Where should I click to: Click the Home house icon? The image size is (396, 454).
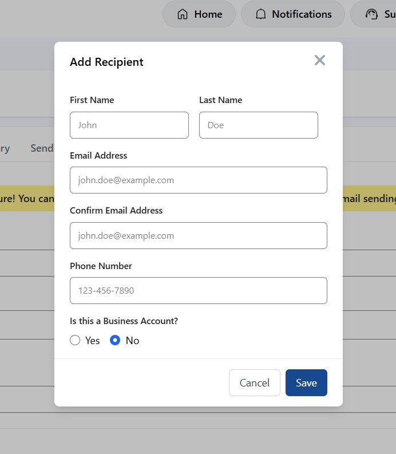(x=183, y=14)
